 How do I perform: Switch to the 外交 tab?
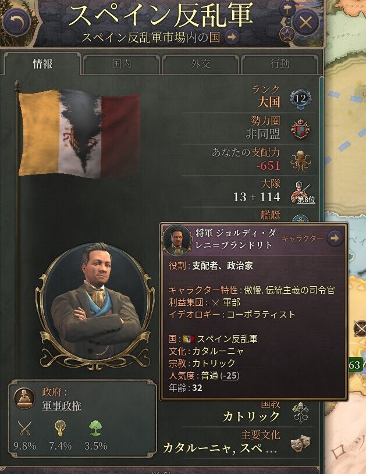pos(200,64)
